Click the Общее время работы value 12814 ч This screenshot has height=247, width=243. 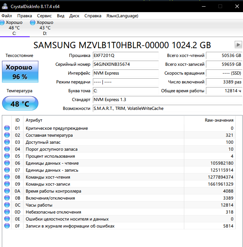click(x=224, y=91)
